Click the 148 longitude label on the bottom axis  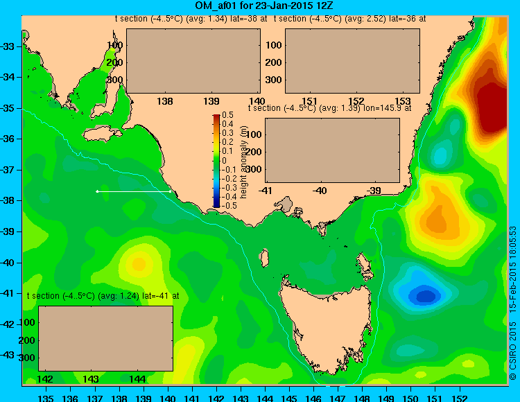362,398
